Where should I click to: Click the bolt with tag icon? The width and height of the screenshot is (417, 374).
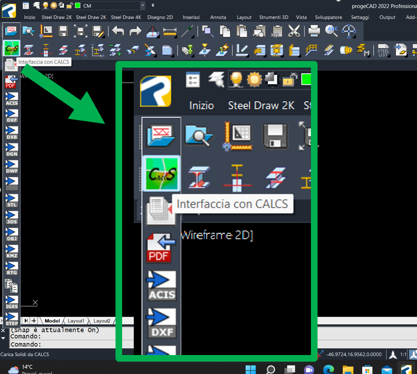pyautogui.click(x=187, y=50)
